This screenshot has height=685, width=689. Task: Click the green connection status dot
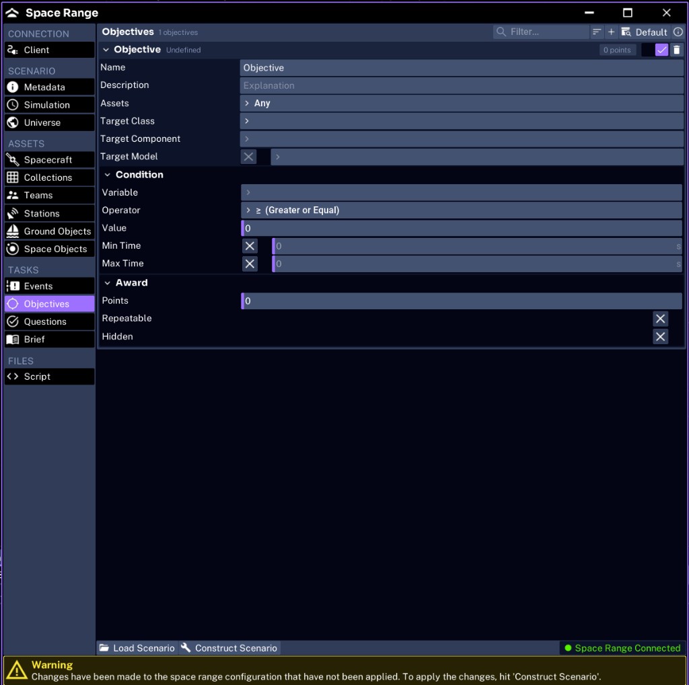568,648
